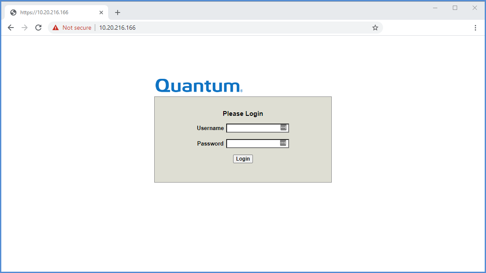Click the Login button

point(243,158)
